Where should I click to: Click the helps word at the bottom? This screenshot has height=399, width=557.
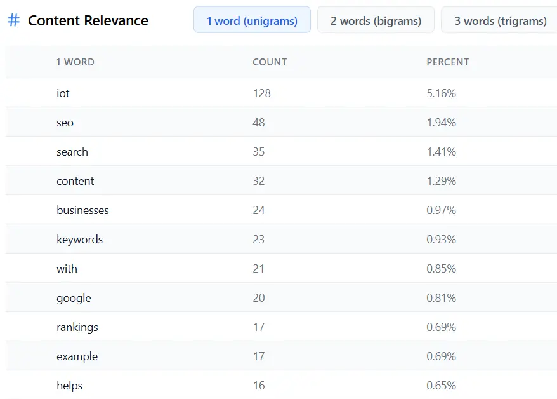[x=69, y=386]
